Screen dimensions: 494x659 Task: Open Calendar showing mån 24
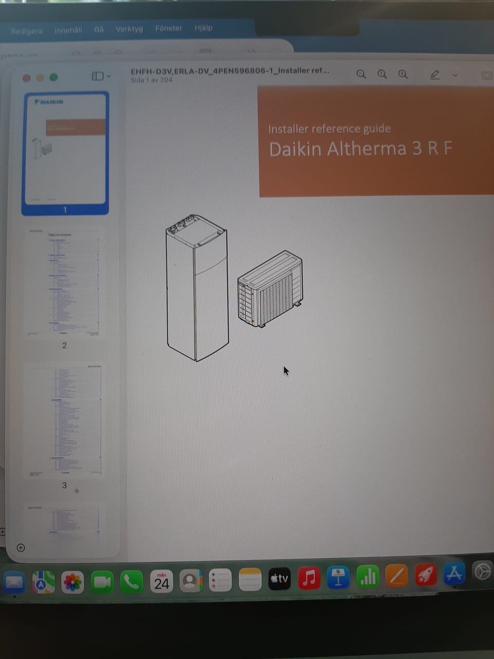pos(161,581)
